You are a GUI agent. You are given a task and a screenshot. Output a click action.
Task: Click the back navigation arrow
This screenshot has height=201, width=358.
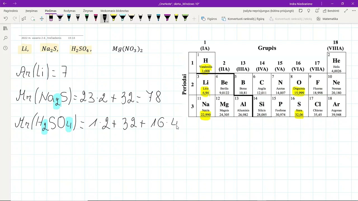5,4
